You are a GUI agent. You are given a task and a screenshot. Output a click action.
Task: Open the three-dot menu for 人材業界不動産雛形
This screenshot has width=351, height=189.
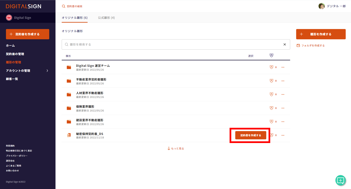[x=283, y=95]
